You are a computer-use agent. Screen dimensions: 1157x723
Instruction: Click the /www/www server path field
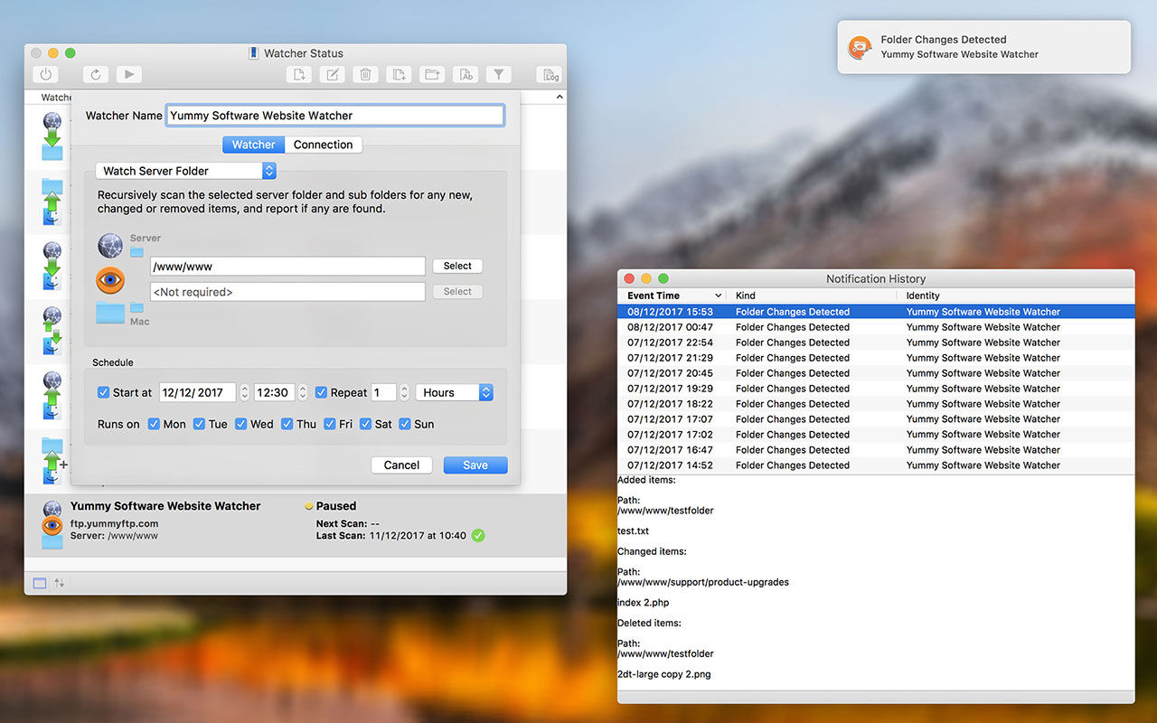287,266
